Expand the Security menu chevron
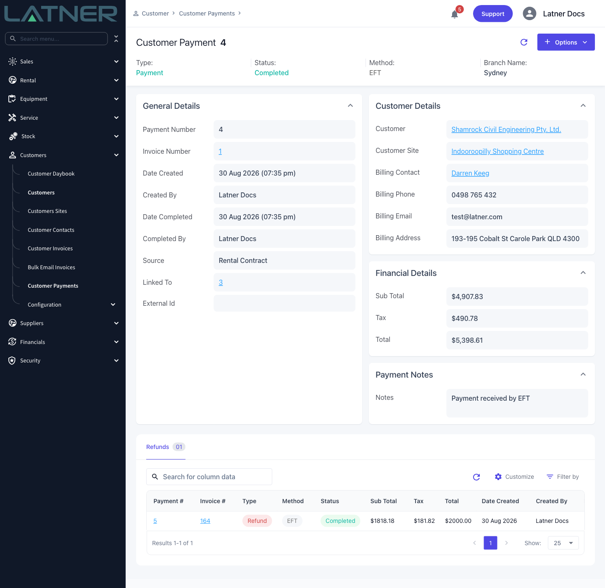Image resolution: width=605 pixels, height=588 pixels. click(116, 360)
